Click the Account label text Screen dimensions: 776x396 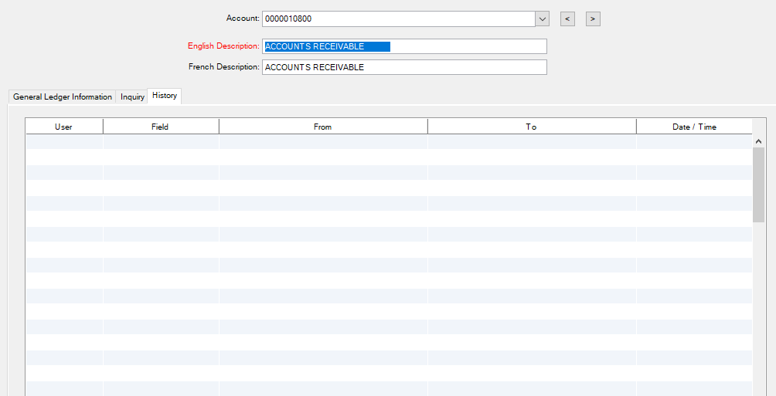coord(242,19)
